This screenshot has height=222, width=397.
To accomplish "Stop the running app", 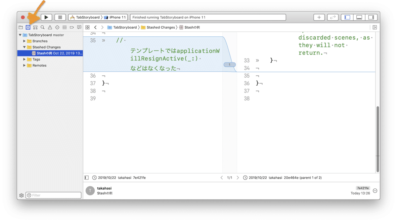I will coord(60,17).
